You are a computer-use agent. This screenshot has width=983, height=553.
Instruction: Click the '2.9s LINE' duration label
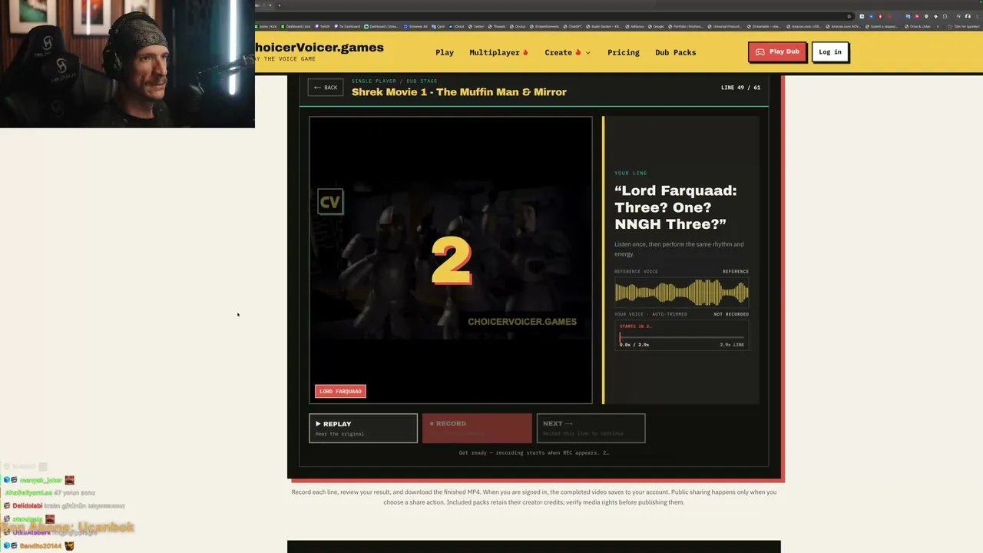click(x=732, y=345)
